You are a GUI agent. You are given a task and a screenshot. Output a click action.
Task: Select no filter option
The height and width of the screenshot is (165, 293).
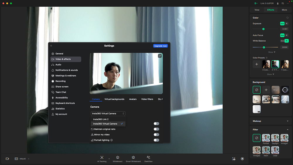257,138
